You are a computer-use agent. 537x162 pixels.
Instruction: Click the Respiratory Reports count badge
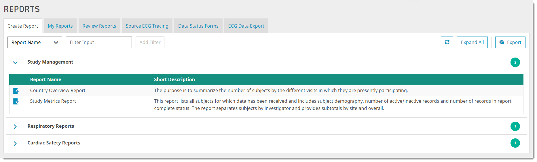515,126
